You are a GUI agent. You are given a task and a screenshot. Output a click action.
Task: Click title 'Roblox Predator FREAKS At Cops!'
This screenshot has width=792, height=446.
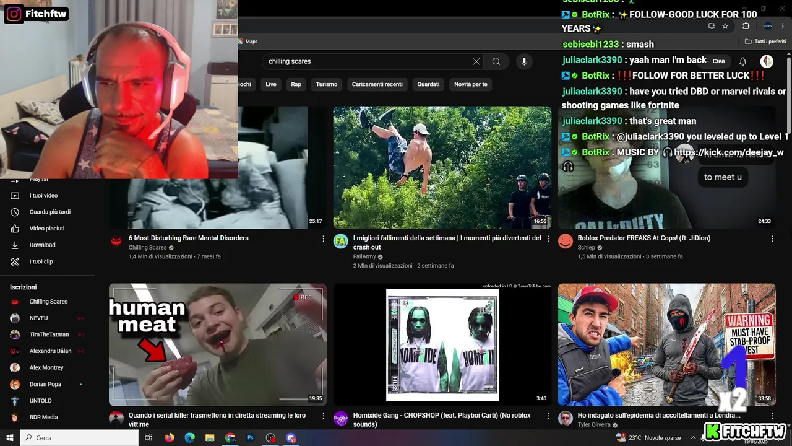point(644,238)
